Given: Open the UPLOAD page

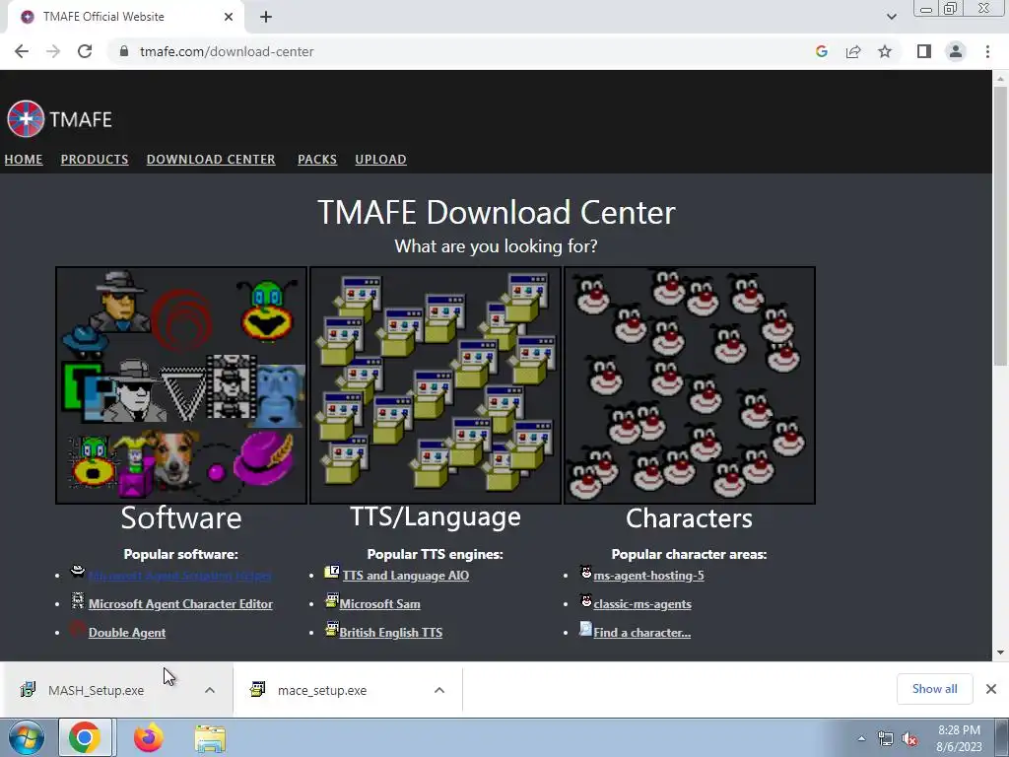Looking at the screenshot, I should point(381,159).
